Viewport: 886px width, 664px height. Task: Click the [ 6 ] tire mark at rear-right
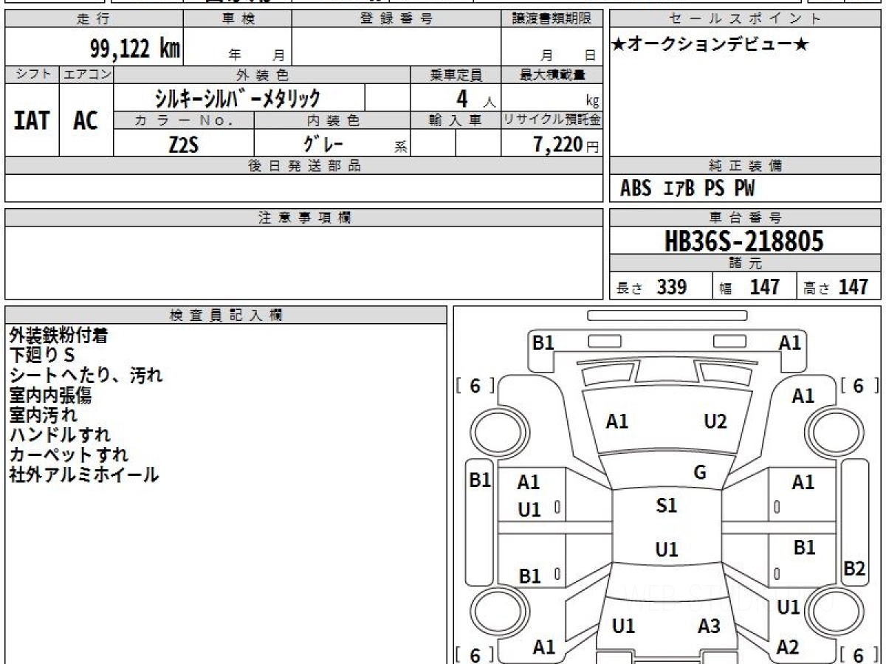858,654
